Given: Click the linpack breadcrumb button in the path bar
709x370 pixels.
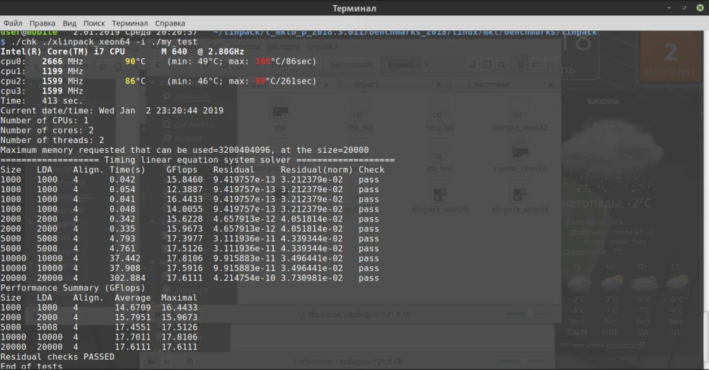Looking at the screenshot, I should click(401, 64).
